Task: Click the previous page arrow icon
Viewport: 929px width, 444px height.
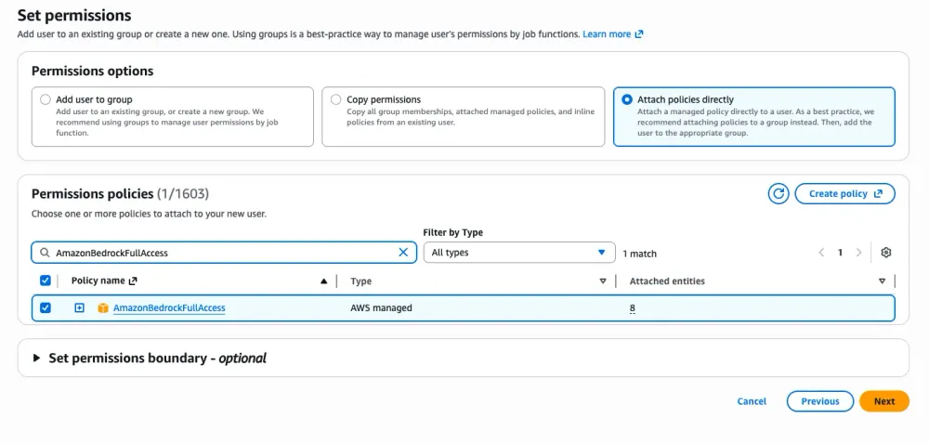Action: (x=821, y=253)
